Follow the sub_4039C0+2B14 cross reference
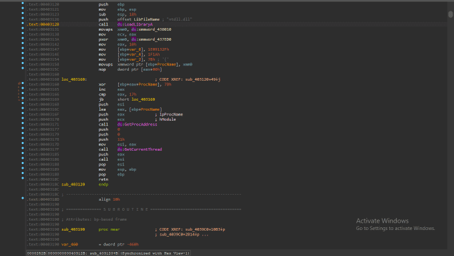The height and width of the screenshot is (256, 454). 179,234
